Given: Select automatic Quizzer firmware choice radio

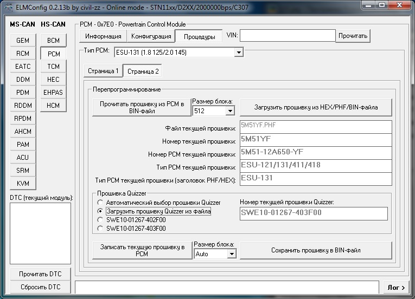Looking at the screenshot, I should coord(100,203).
